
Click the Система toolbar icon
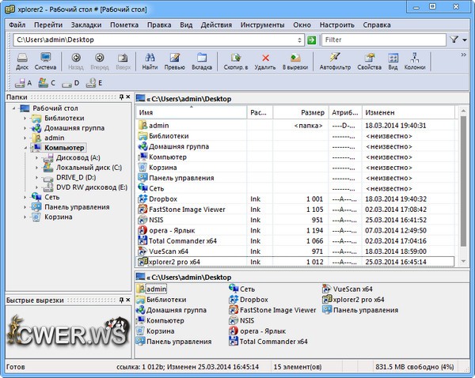[45, 59]
